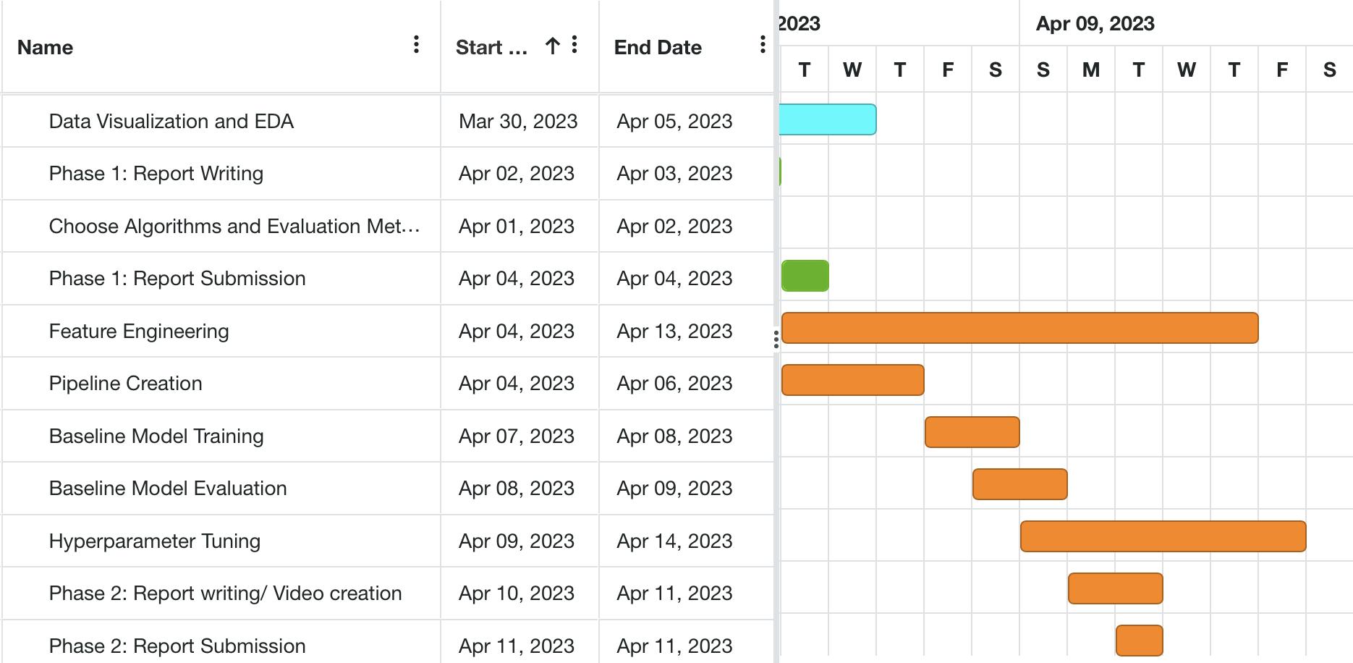Click the ascending sort arrow on Start column
The width and height of the screenshot is (1353, 663).
[551, 45]
